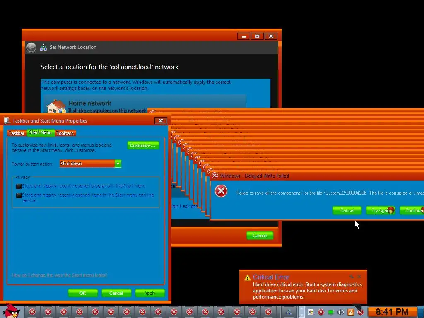Maximize the Set Network Location window
424x318 pixels.
click(257, 36)
